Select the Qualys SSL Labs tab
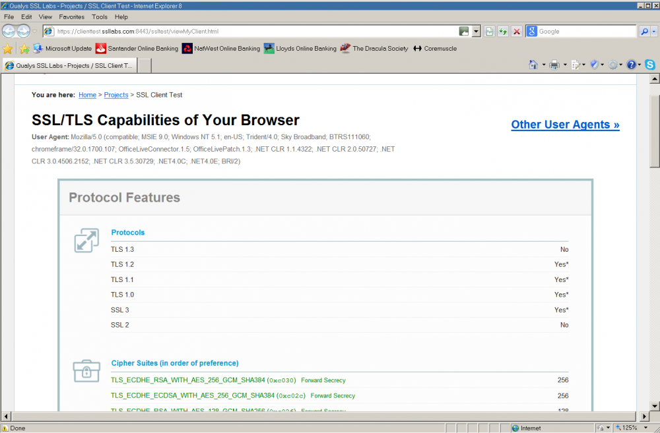Viewport: 660px width, 433px height. point(69,65)
